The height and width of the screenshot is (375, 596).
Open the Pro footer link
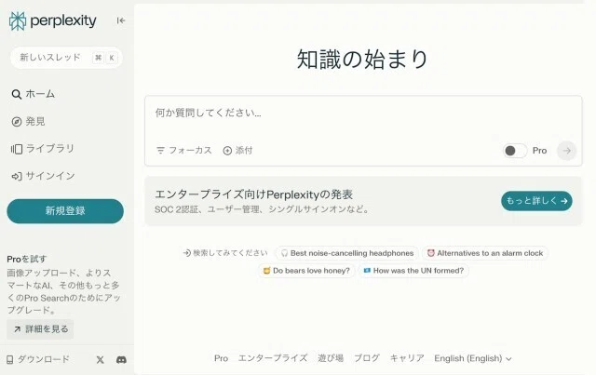point(221,358)
